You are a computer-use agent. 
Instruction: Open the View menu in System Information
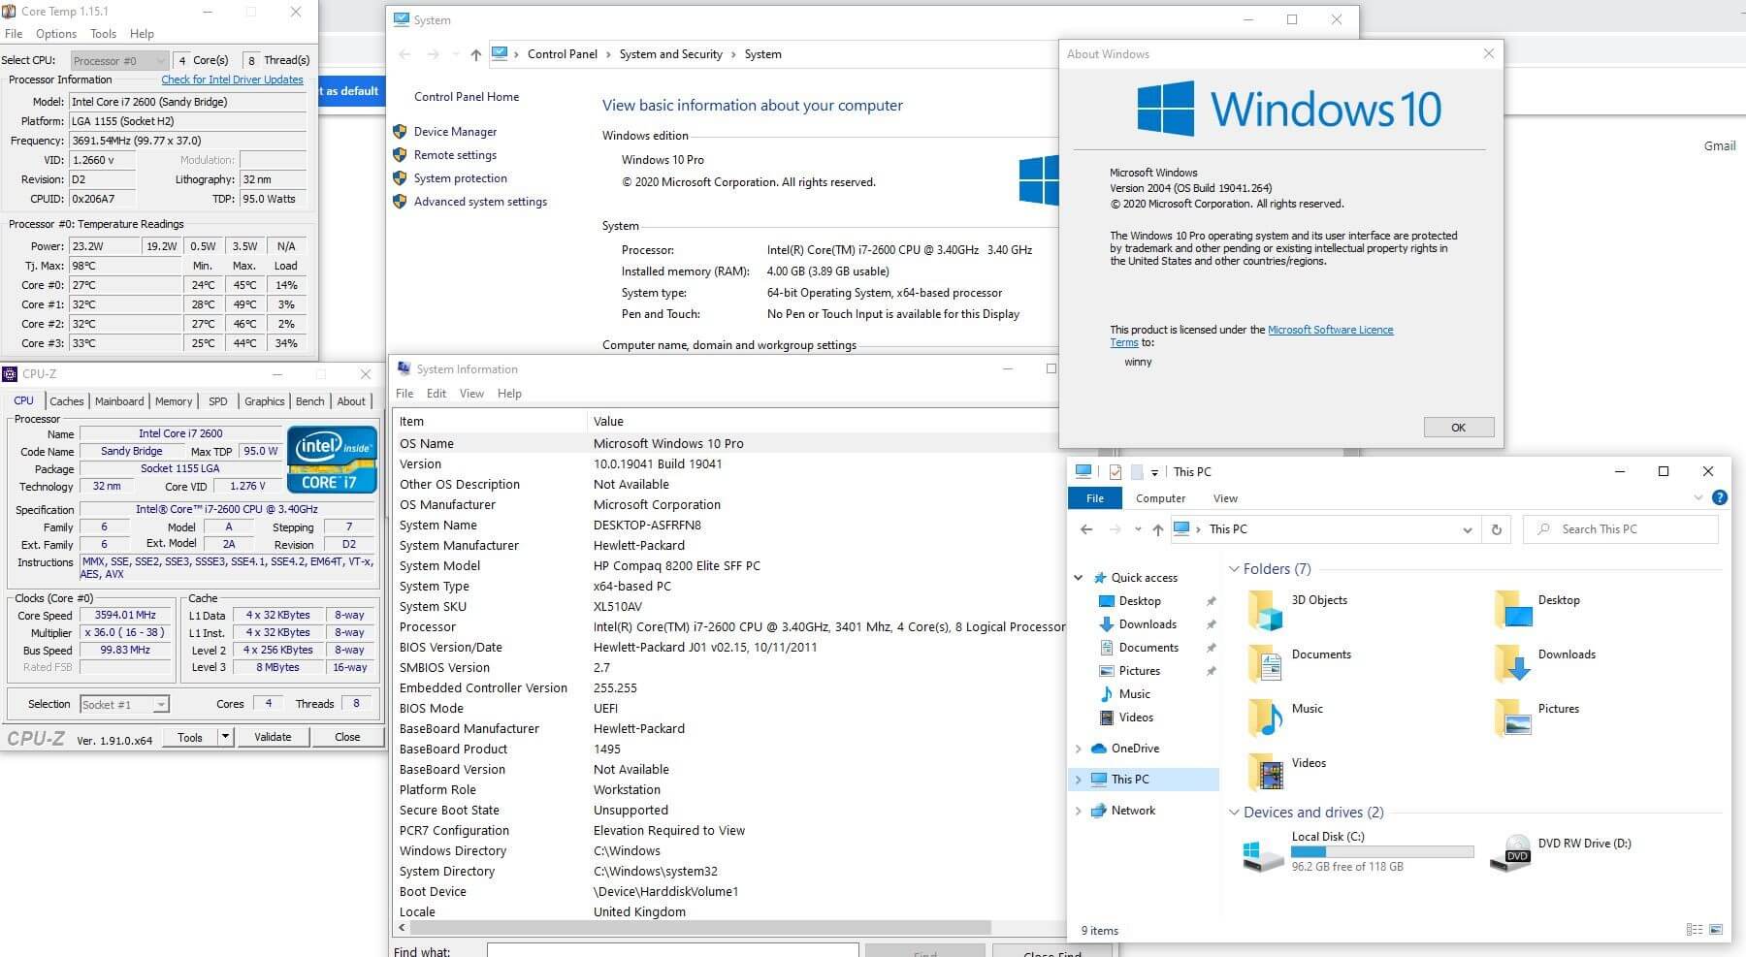coord(471,394)
